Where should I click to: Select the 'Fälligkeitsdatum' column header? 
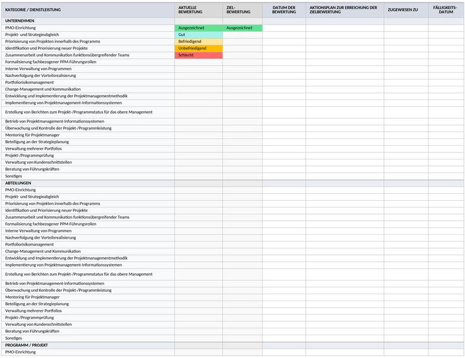[446, 9]
